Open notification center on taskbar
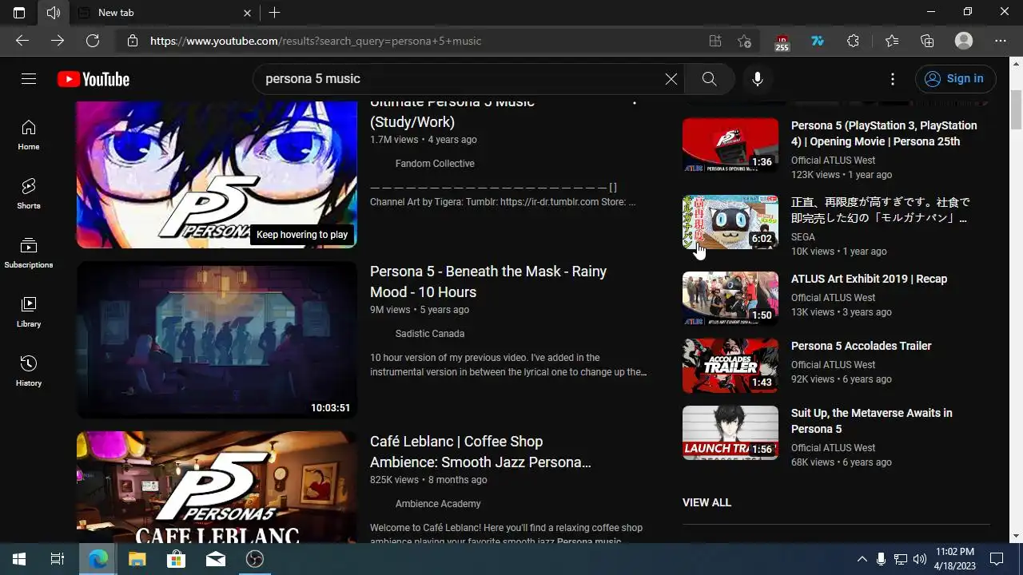Image resolution: width=1023 pixels, height=575 pixels. [997, 559]
